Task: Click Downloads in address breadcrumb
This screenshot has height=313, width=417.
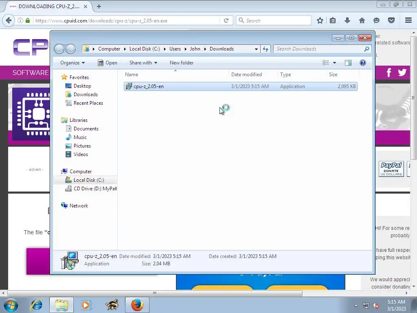Action: coord(222,49)
